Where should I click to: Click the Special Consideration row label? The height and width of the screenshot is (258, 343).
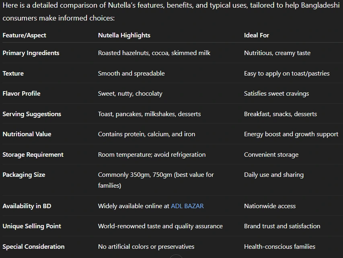(33, 246)
